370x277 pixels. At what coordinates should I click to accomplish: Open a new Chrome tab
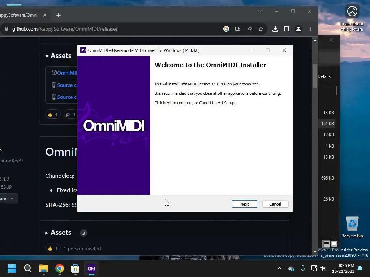(x=59, y=15)
